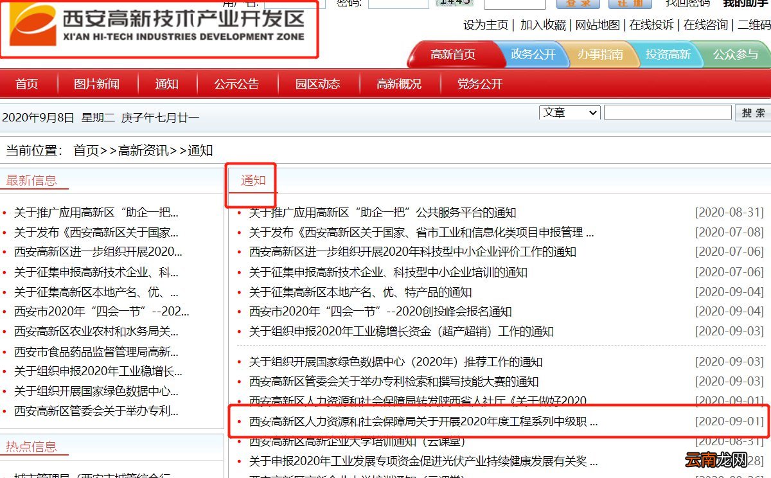Open sidebar item 西安高新区管委会关于举办专利...
This screenshot has width=771, height=478.
tap(96, 411)
